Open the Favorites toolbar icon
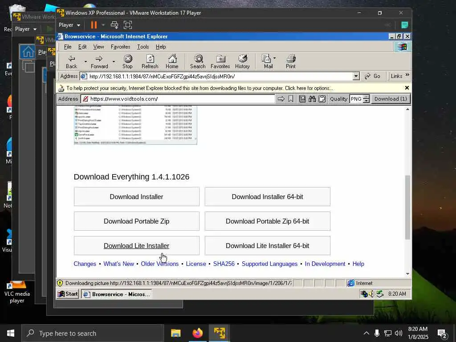The width and height of the screenshot is (456, 342). tap(220, 61)
